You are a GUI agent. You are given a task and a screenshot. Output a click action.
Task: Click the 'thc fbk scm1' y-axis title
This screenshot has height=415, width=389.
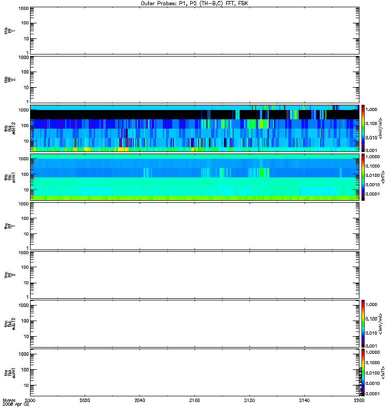(x=9, y=372)
